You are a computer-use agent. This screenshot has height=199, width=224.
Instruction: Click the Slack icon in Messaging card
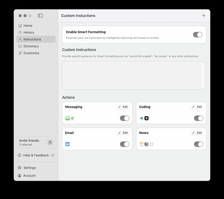pos(73,118)
